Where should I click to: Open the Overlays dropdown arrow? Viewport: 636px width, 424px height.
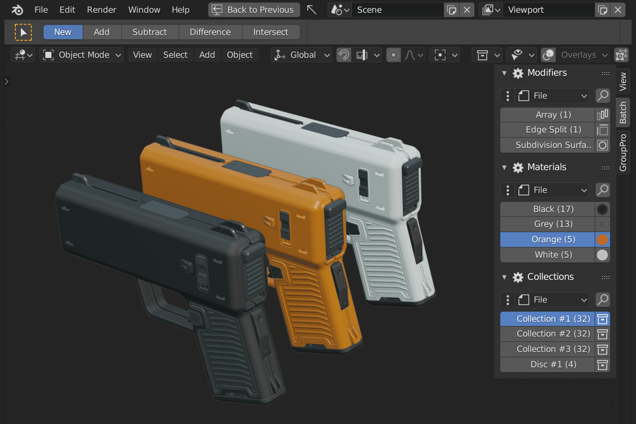(605, 55)
